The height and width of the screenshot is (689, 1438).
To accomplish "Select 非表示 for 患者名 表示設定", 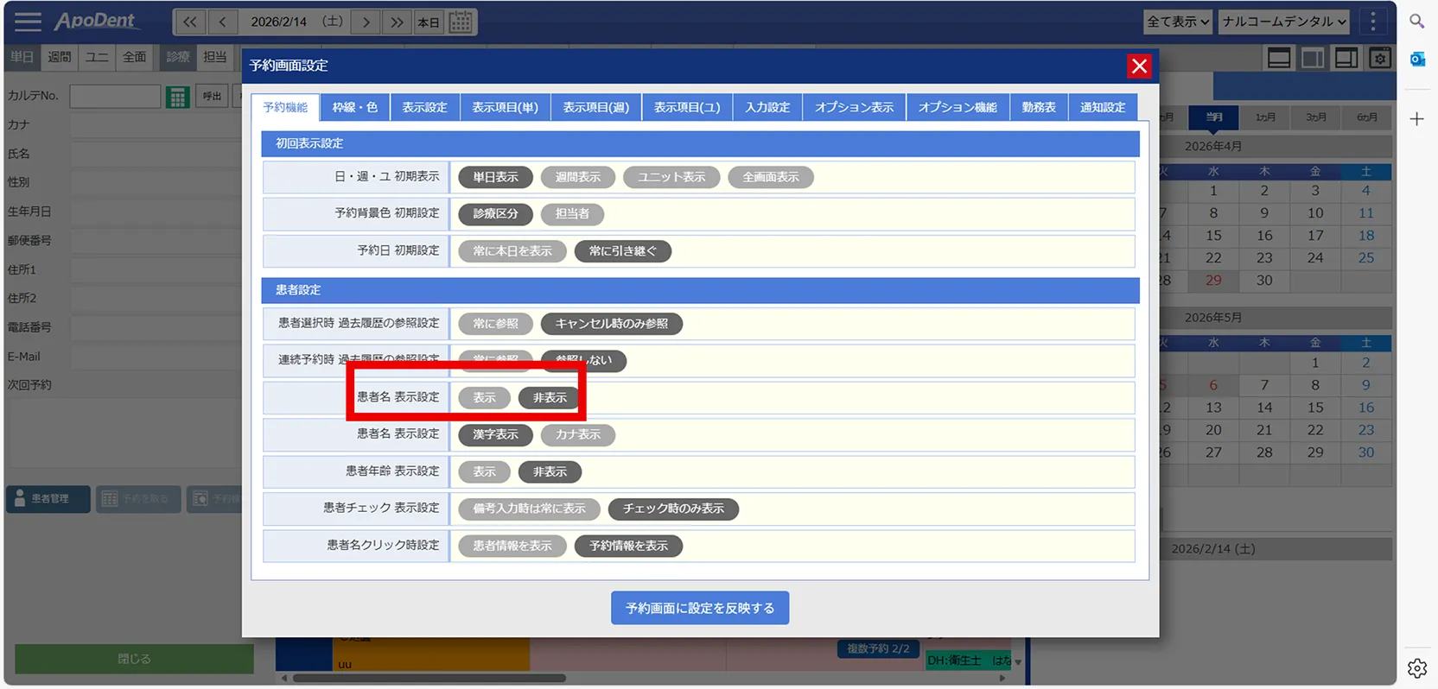I will [550, 398].
